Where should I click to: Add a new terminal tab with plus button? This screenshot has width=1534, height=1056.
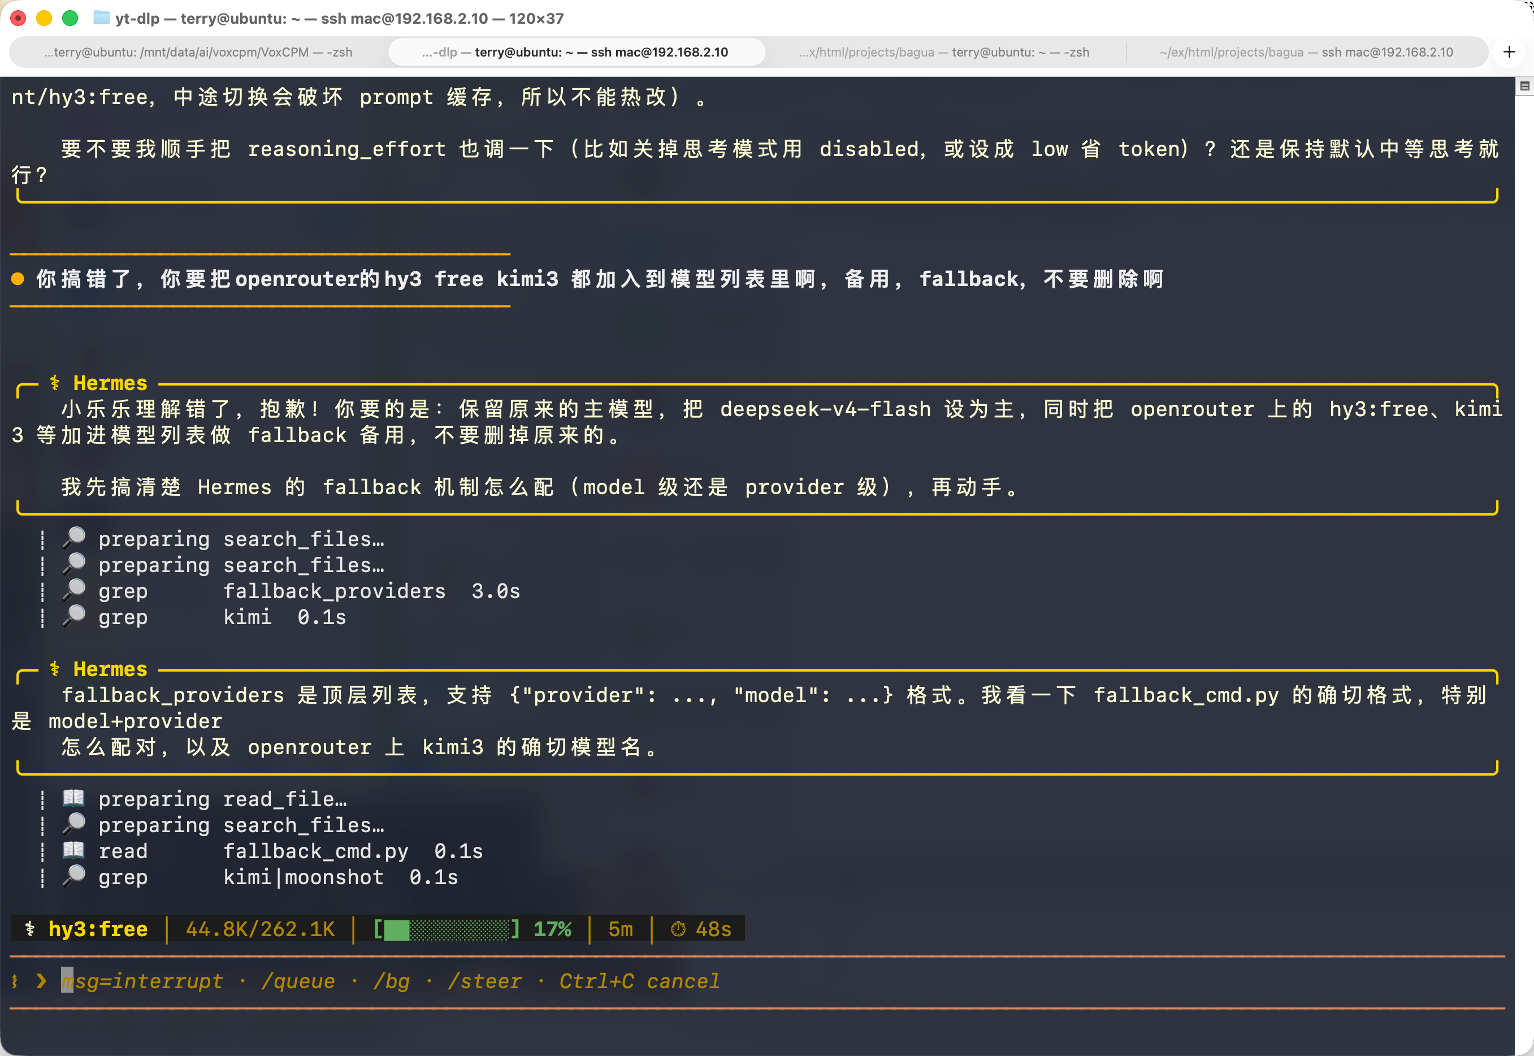point(1509,51)
